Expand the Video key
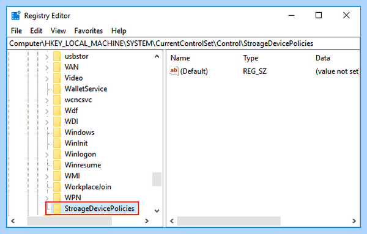 tap(47, 79)
